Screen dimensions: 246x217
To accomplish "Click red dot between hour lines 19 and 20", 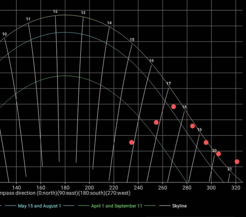I will tap(206, 142).
